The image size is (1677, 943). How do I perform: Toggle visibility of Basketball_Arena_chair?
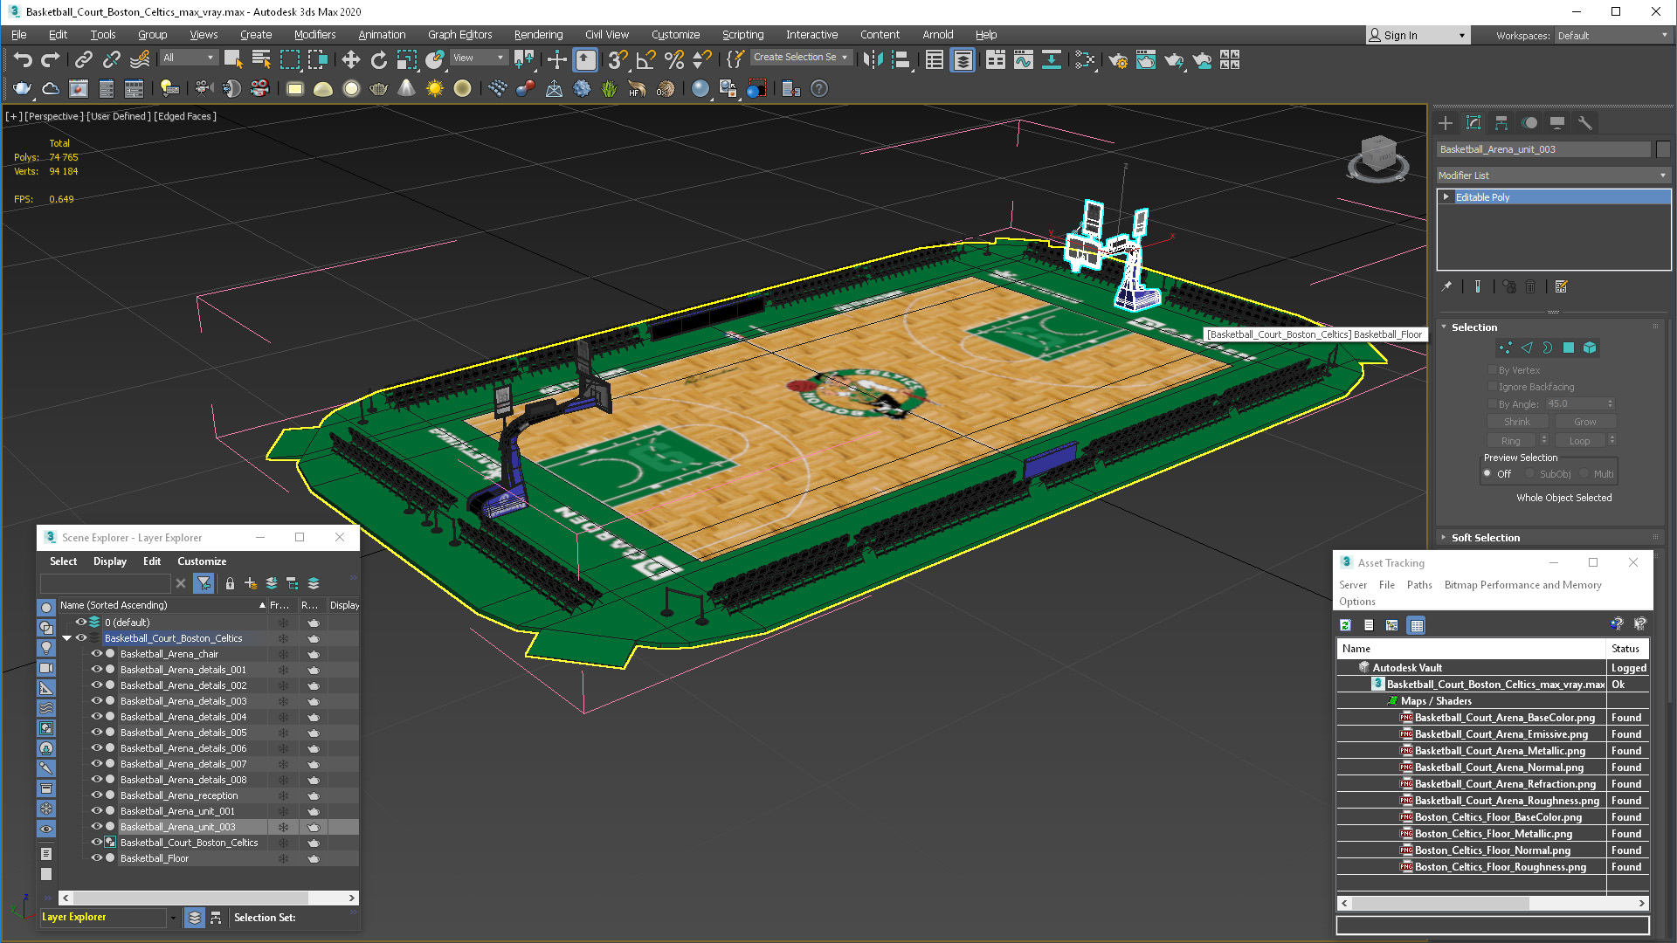[97, 654]
